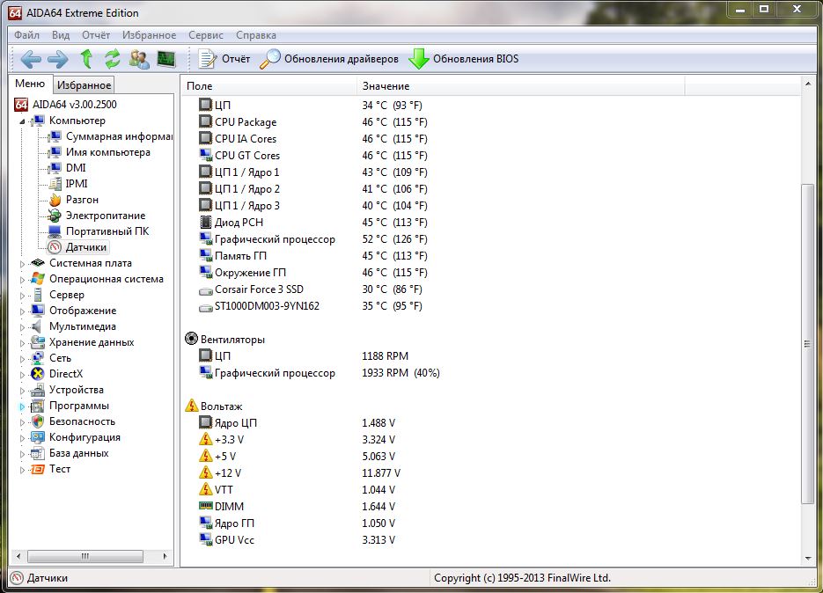Switch to the Избранное tab in sidebar
823x593 pixels.
[x=84, y=85]
